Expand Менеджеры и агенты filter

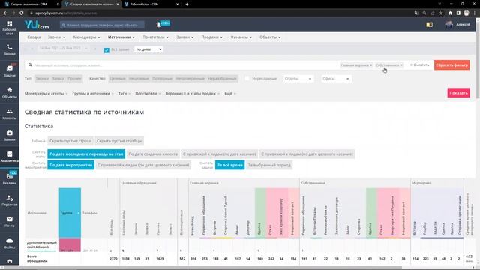(x=46, y=93)
